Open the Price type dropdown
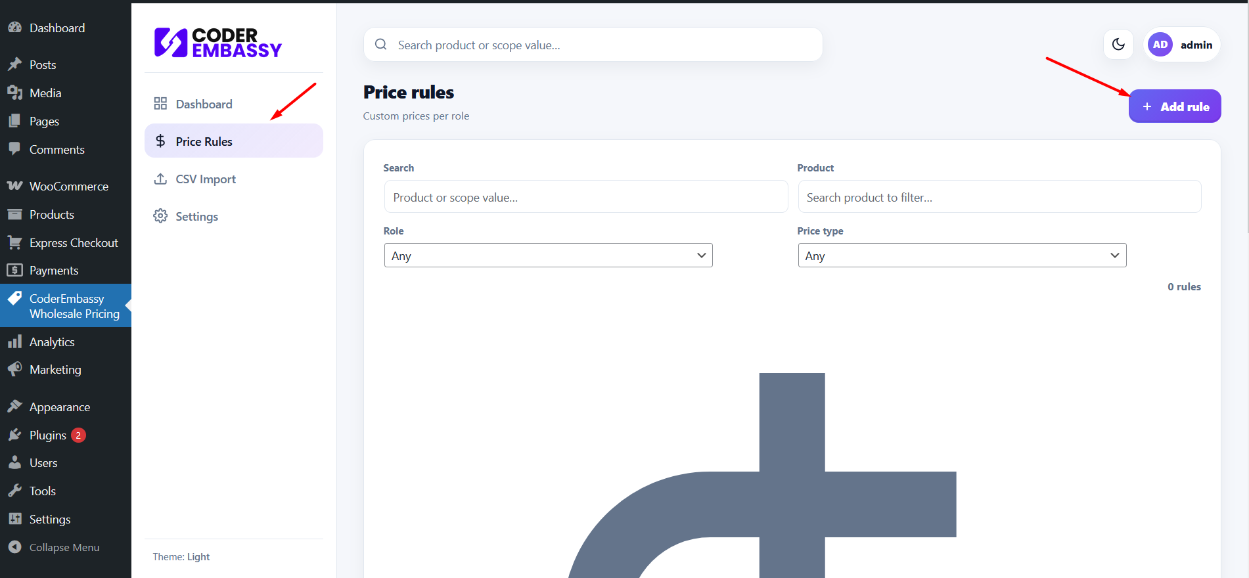 [x=962, y=256]
